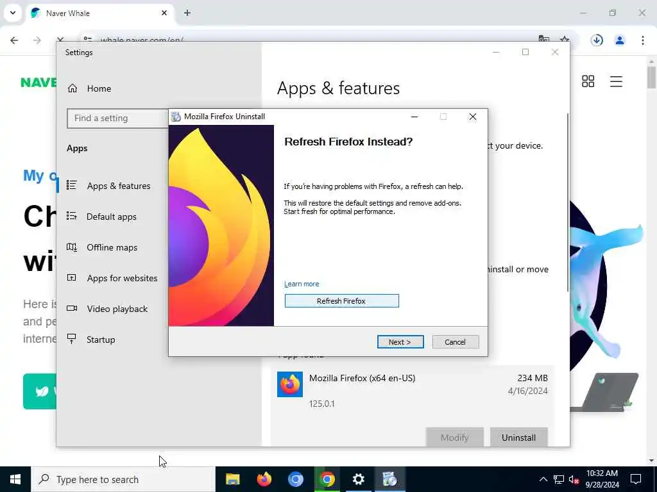Click the Startup icon in sidebar
Screen dimensions: 657x492
click(x=72, y=339)
